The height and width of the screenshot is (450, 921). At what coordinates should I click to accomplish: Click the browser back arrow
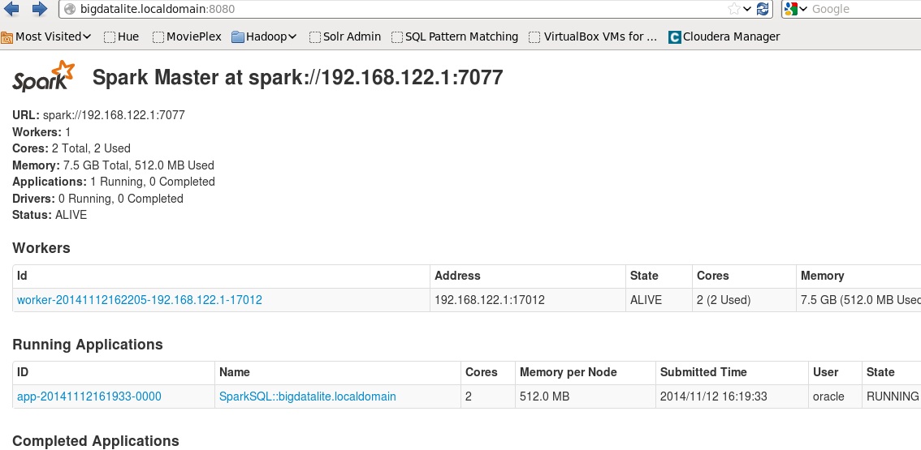[x=11, y=9]
